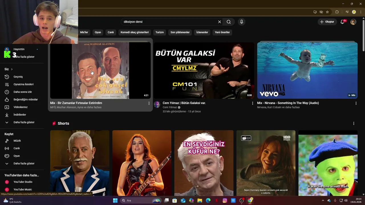This screenshot has width=365, height=205.
Task: Bookmark this page with star icon
Action: 327,12
